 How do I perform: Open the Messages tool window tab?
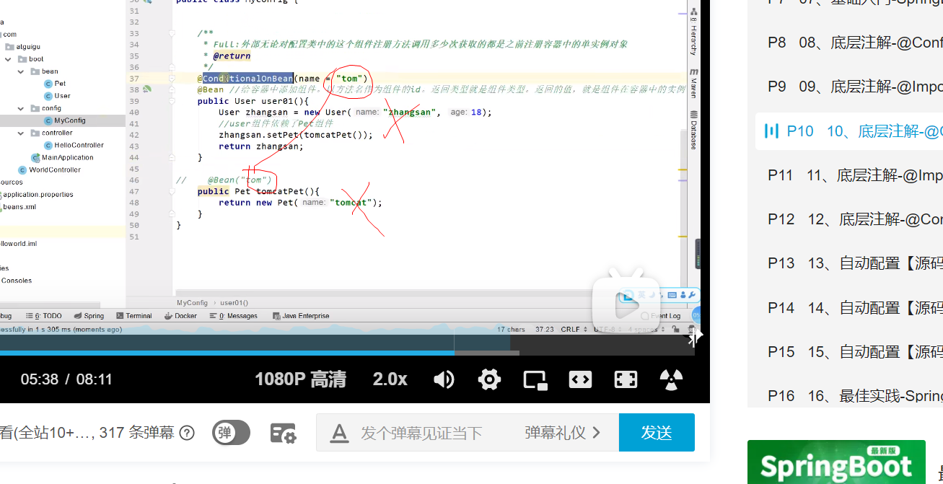coord(233,316)
